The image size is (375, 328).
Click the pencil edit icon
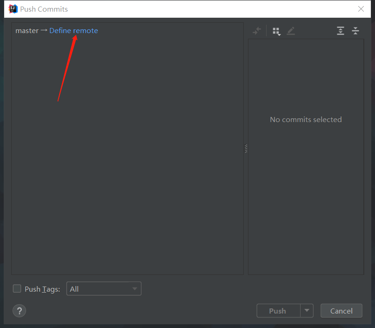(291, 31)
